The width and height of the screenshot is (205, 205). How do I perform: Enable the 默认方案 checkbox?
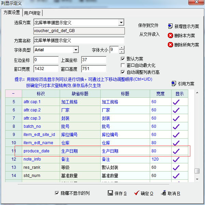[x=123, y=59]
